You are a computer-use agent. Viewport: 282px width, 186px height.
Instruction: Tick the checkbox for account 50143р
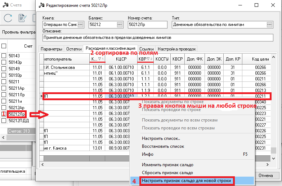pyautogui.click(x=4, y=62)
